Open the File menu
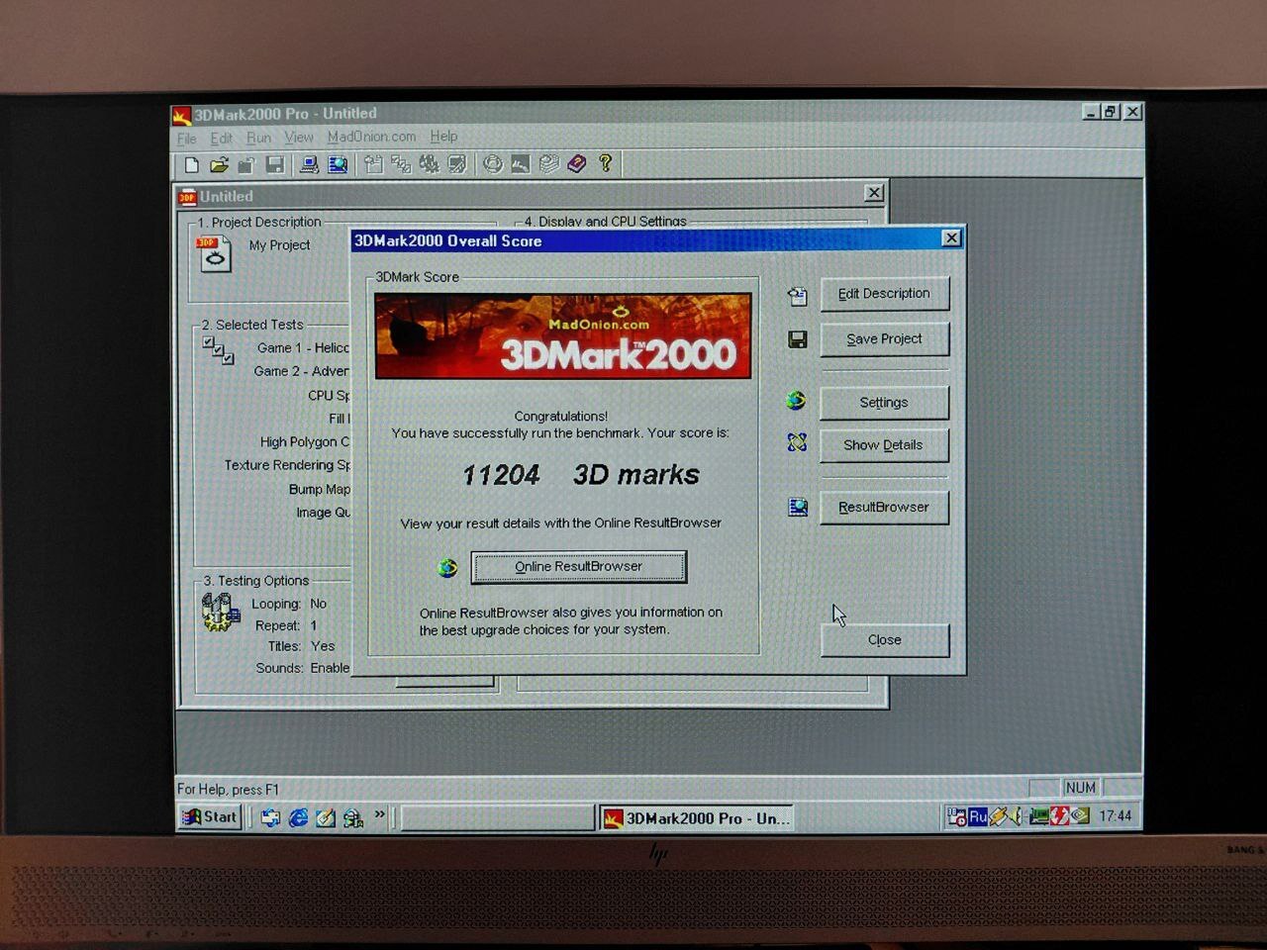The width and height of the screenshot is (1267, 950). click(x=186, y=139)
